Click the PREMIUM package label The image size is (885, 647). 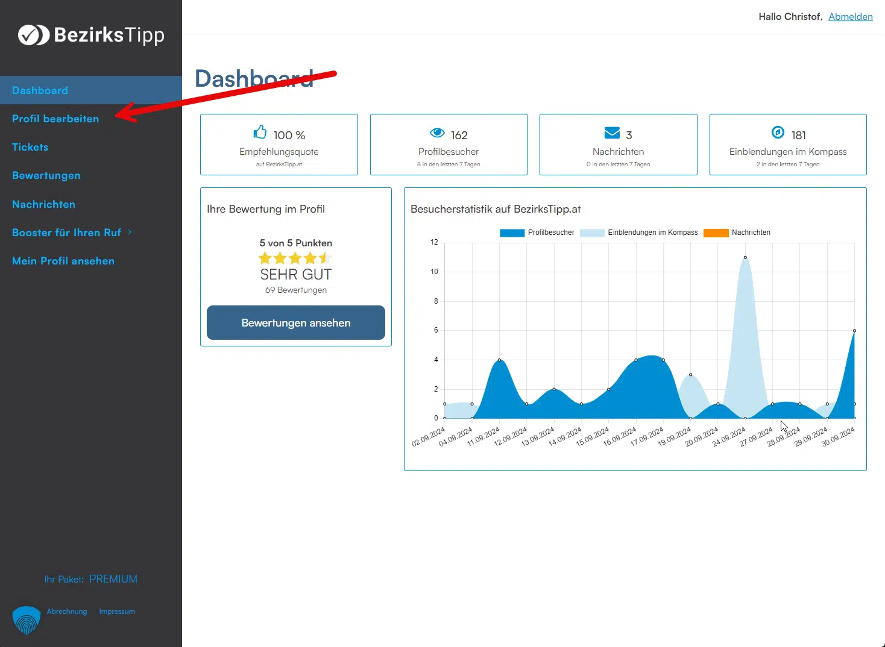(113, 579)
